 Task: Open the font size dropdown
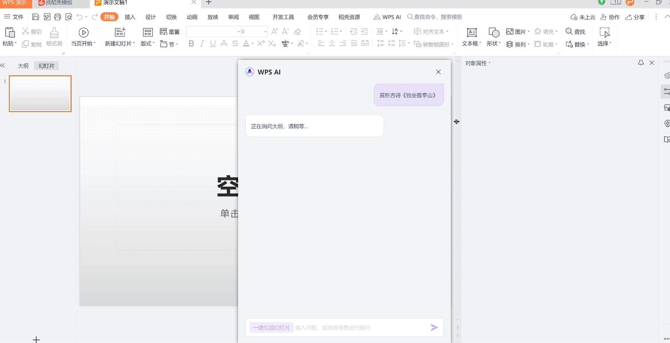point(264,31)
